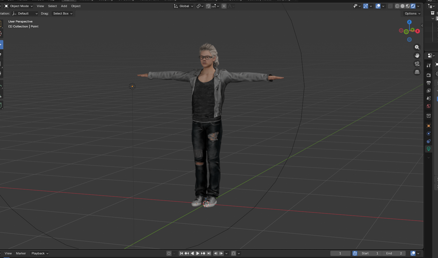Open the gizmo options dropdown arrow
The image size is (438, 258).
(371, 6)
